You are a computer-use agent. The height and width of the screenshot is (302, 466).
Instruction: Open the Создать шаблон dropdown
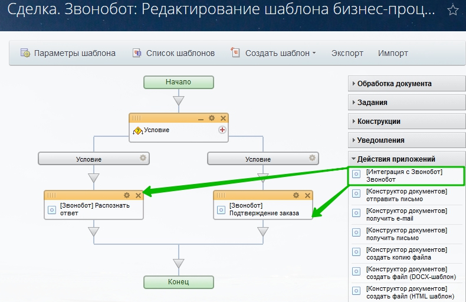280,53
